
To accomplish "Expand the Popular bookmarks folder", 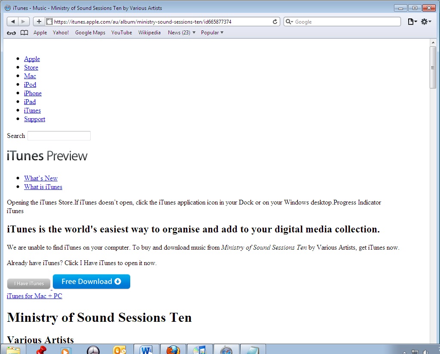I will pyautogui.click(x=212, y=33).
